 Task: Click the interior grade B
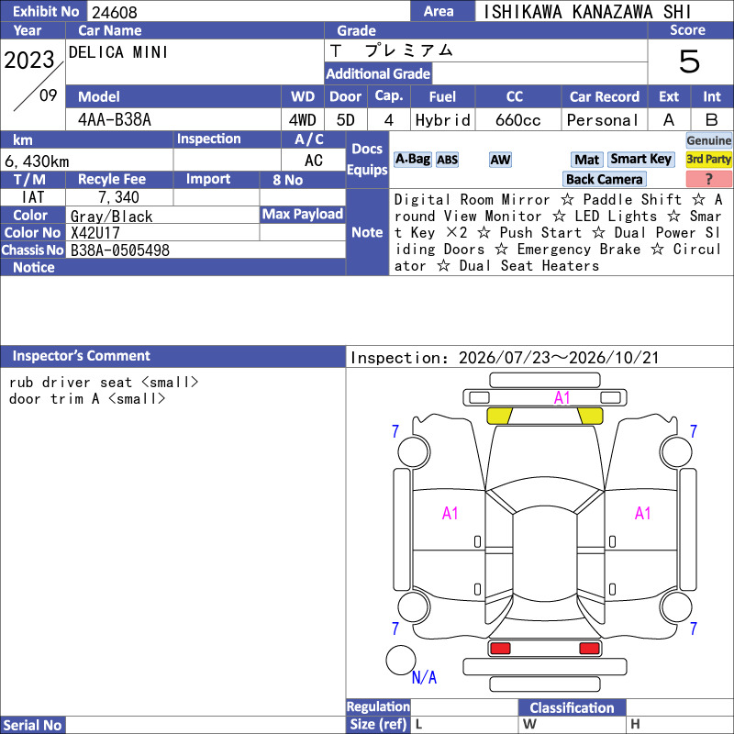712,120
